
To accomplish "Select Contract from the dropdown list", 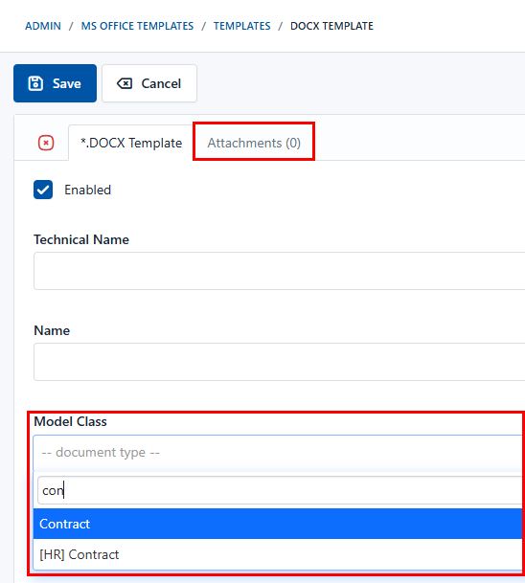I will click(278, 524).
